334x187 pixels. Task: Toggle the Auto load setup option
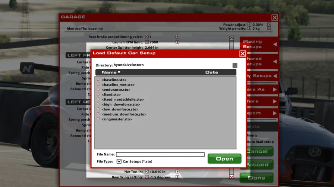click(x=260, y=142)
